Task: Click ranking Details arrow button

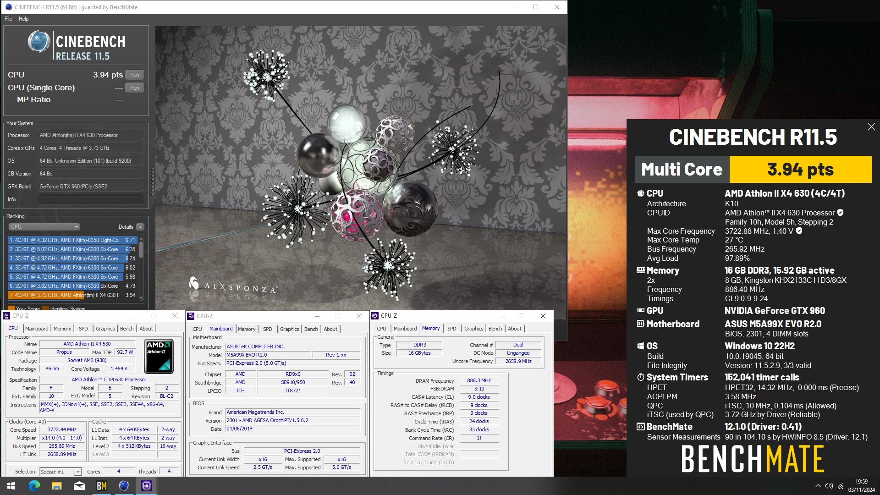Action: (140, 227)
